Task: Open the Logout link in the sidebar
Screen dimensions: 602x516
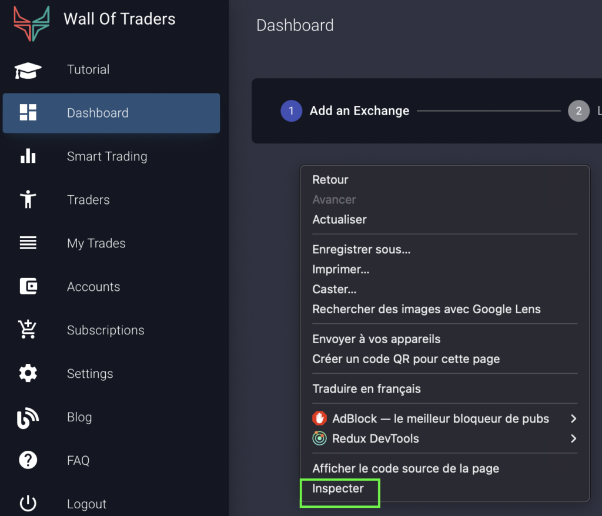Action: pos(86,504)
